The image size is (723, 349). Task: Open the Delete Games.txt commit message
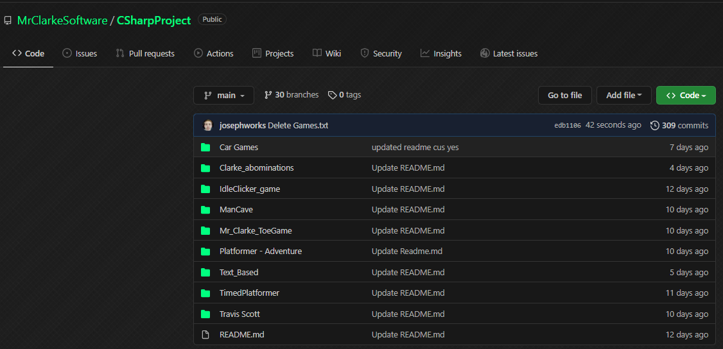298,125
